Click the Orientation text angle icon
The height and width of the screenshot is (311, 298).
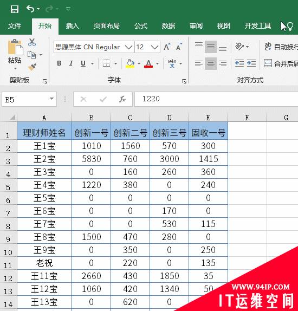point(239,47)
